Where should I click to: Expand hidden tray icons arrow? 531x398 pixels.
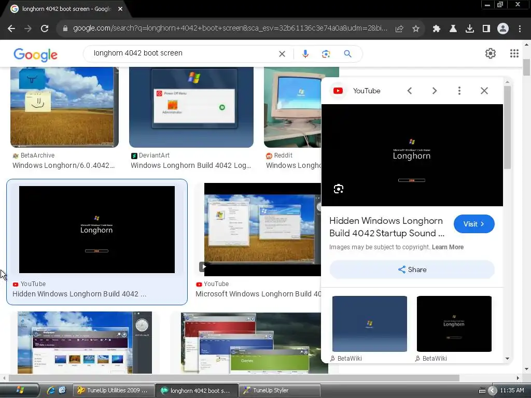[493, 391]
